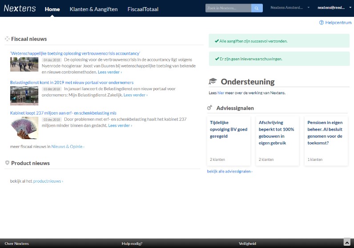This screenshot has width=354, height=248.
Task: Expand the Nextens Amsterdam office dropdown
Action: coord(290,8)
